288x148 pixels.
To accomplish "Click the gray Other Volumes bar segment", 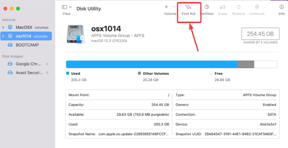I will [x=246, y=65].
